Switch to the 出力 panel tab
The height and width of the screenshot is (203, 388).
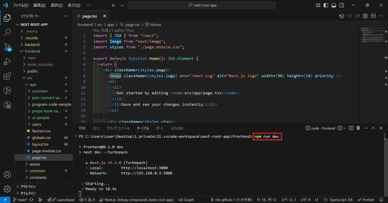click(x=96, y=128)
